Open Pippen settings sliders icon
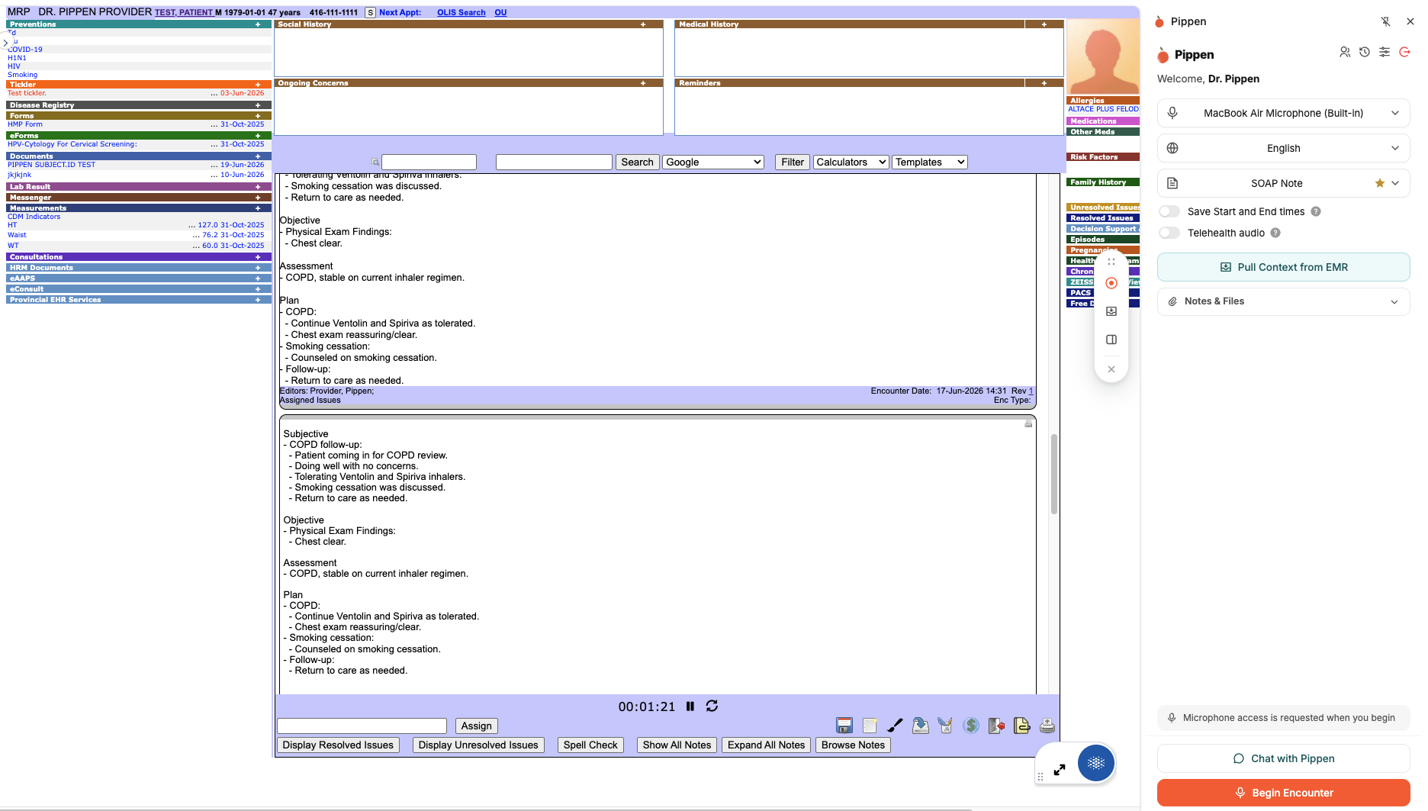The width and height of the screenshot is (1428, 811). click(1385, 52)
